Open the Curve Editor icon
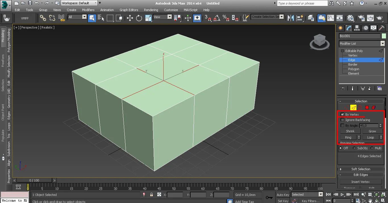Screen dimensions: 388x203 point(331,18)
